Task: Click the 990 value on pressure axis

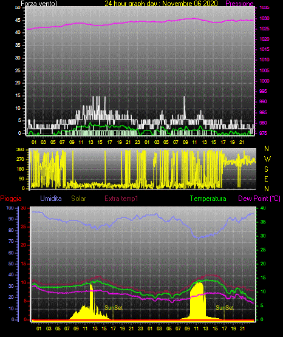Action: tap(263, 101)
